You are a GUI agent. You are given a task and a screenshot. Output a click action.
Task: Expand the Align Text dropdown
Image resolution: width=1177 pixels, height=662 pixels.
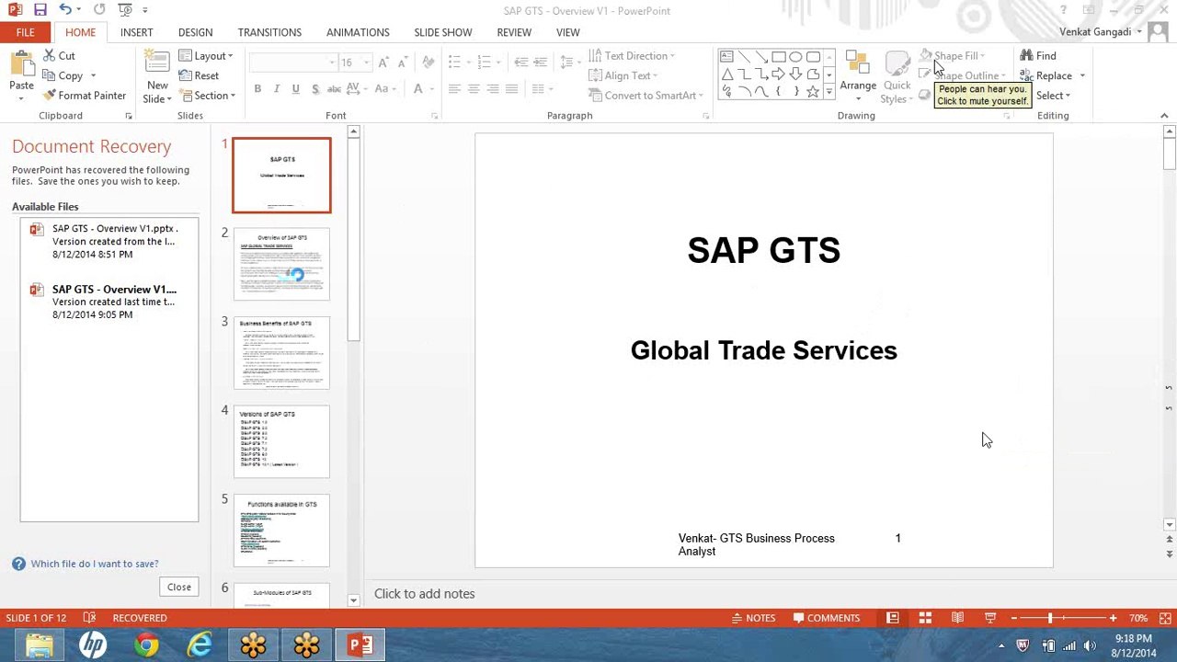pos(623,75)
